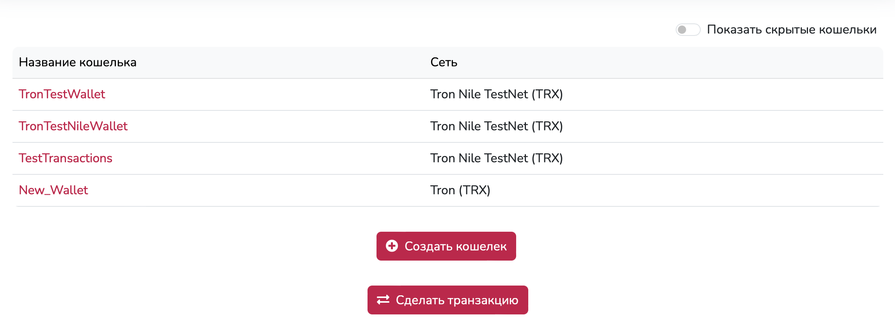
Task: Click the gray knob of hidden wallets switch
Action: pyautogui.click(x=682, y=30)
